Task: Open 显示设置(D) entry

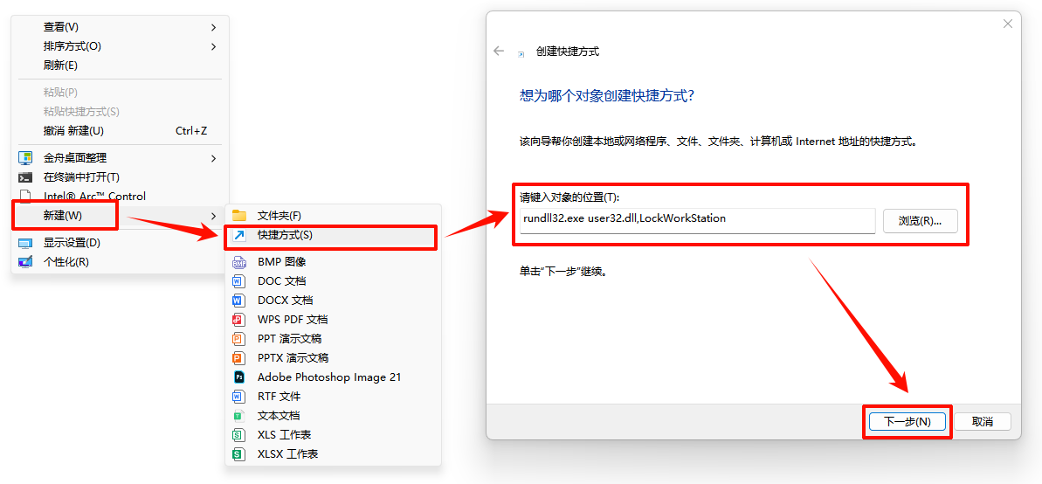Action: 121,243
